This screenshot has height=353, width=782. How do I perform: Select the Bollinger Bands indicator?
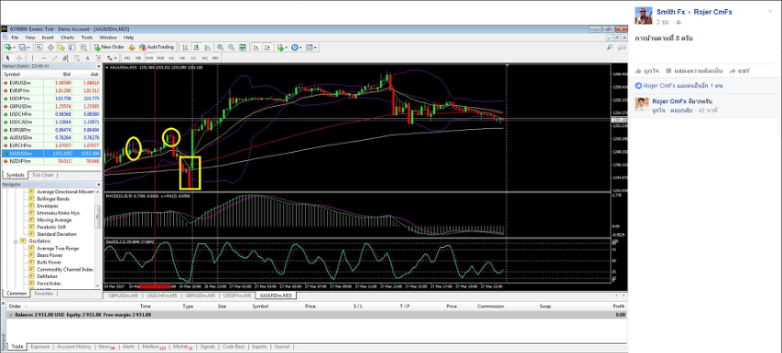point(54,198)
